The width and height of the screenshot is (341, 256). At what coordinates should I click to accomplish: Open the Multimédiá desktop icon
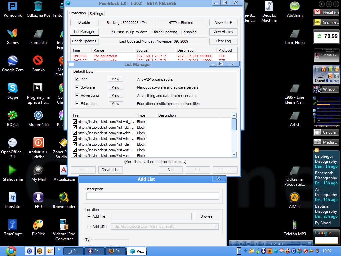(x=38, y=119)
